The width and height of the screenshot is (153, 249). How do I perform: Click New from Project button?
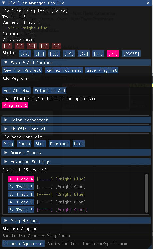coord(22,70)
